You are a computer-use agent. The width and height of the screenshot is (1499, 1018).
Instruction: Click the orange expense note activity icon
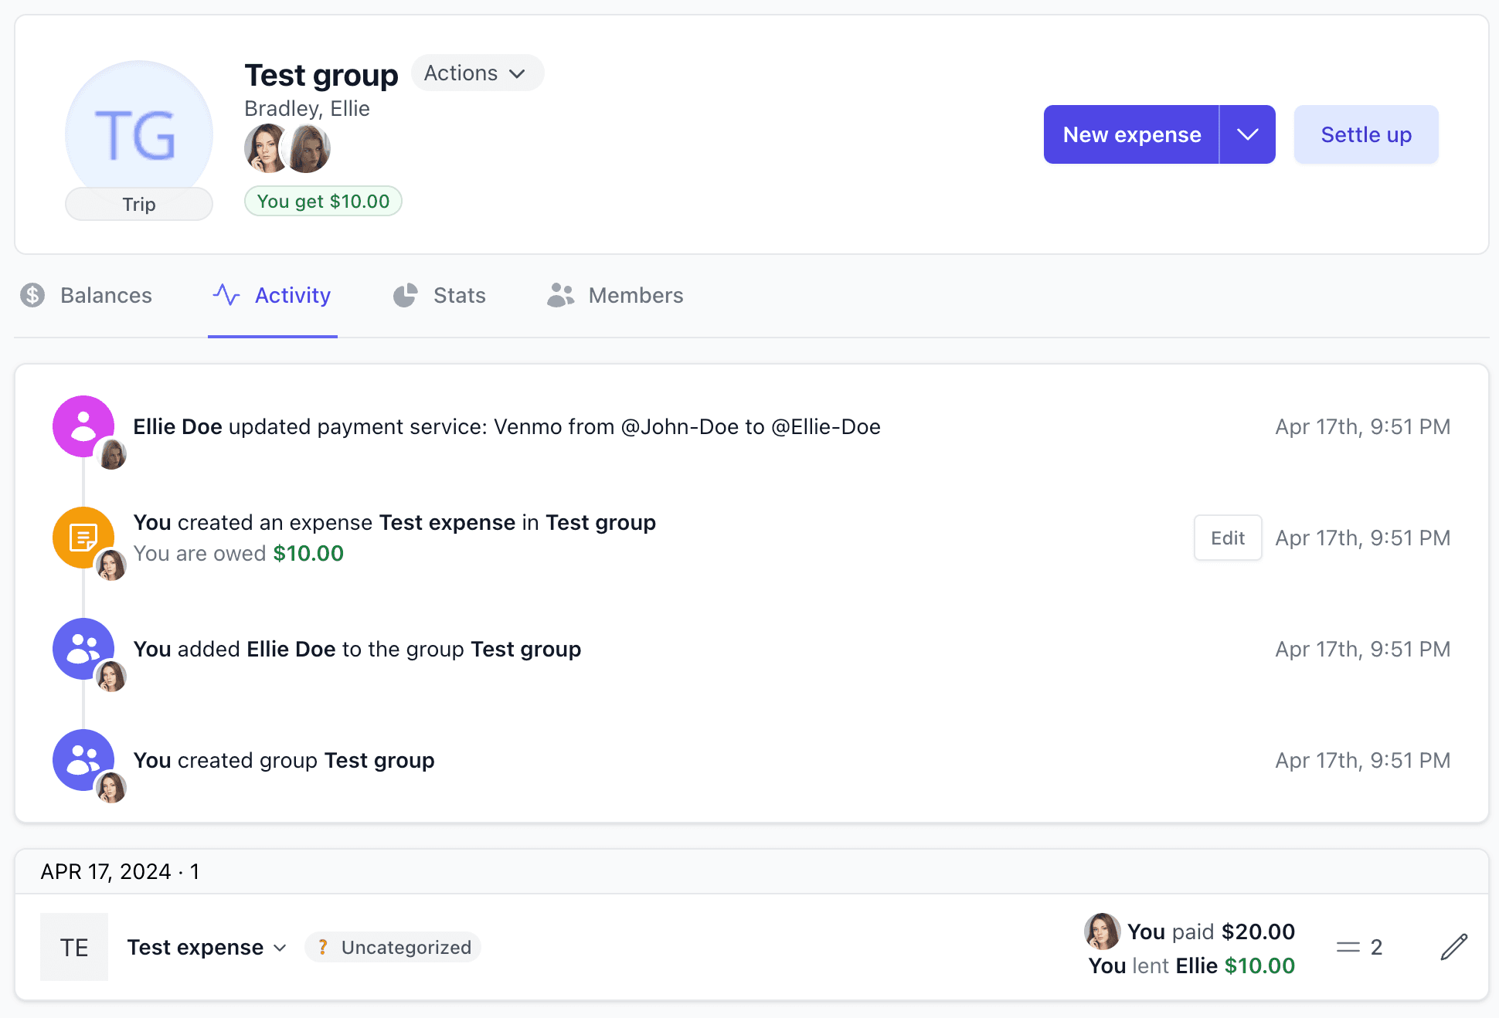point(82,536)
